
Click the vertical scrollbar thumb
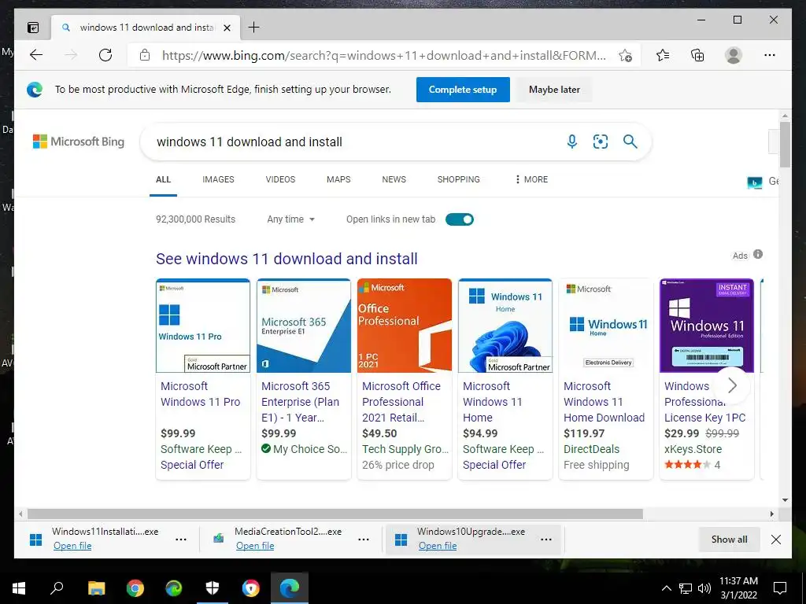(x=785, y=145)
